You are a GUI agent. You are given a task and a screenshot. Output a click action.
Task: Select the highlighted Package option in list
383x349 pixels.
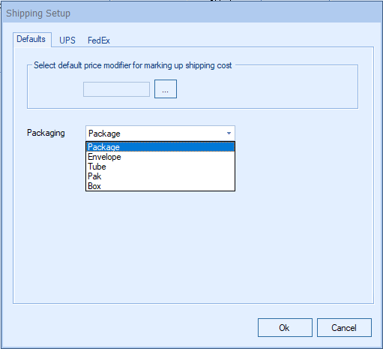160,147
